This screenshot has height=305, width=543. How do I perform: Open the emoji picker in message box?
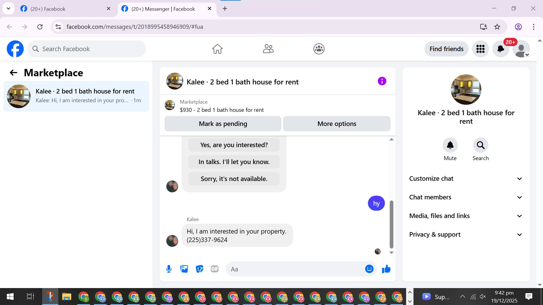point(369,269)
